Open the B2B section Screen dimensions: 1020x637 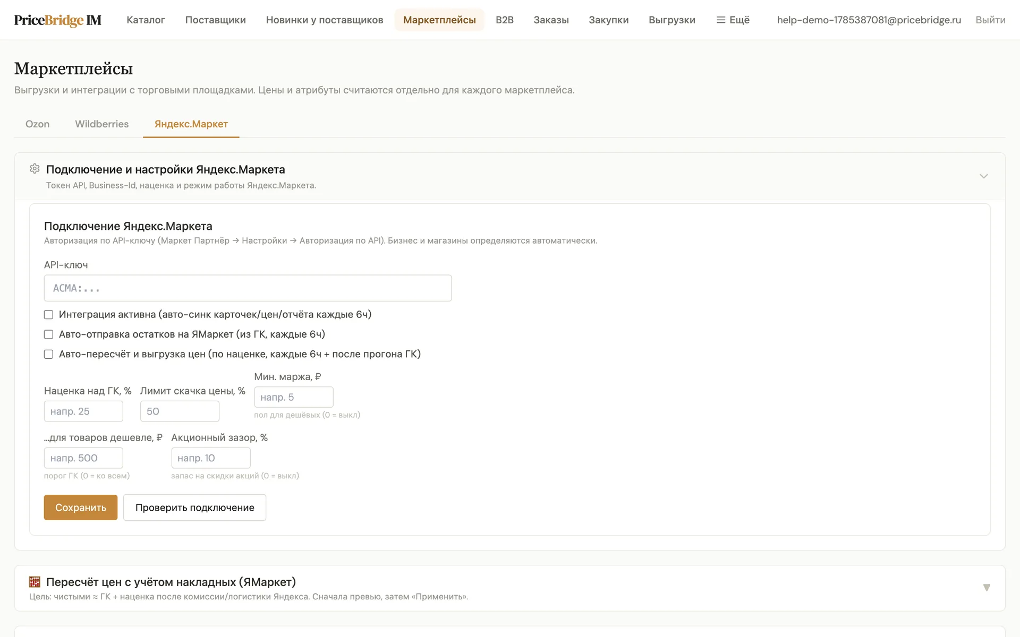(x=505, y=20)
